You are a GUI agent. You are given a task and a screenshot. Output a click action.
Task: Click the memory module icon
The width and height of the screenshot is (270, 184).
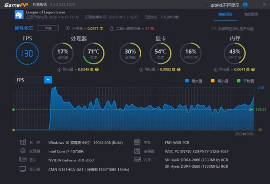(x=137, y=159)
